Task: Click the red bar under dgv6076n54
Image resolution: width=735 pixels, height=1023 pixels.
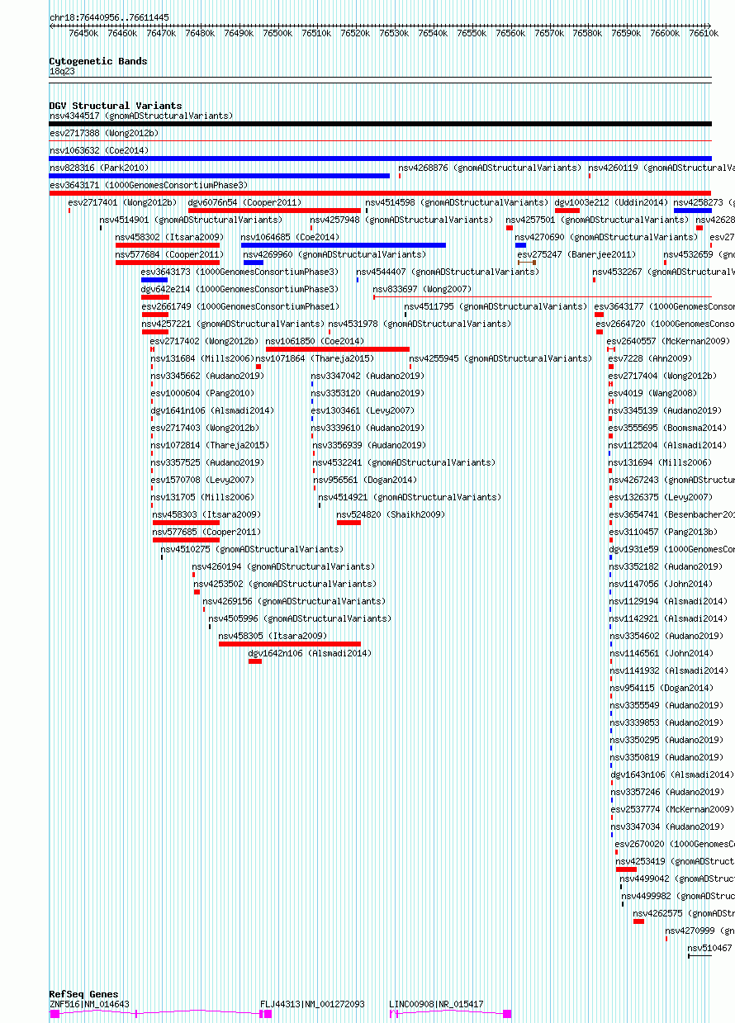Action: [x=274, y=211]
